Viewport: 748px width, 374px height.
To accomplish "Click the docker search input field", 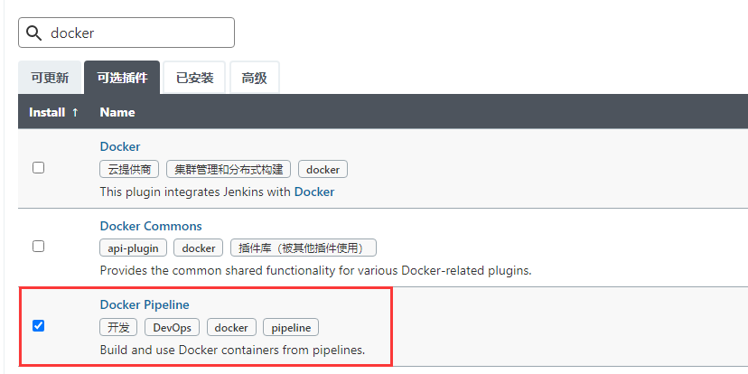I will click(x=126, y=33).
